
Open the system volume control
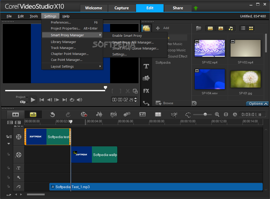[x=79, y=100]
